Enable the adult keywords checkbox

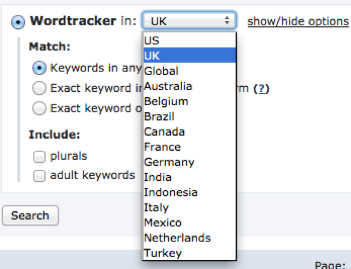[x=40, y=175]
